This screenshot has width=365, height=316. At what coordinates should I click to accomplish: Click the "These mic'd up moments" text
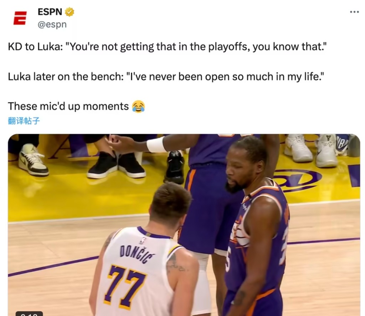pos(68,106)
